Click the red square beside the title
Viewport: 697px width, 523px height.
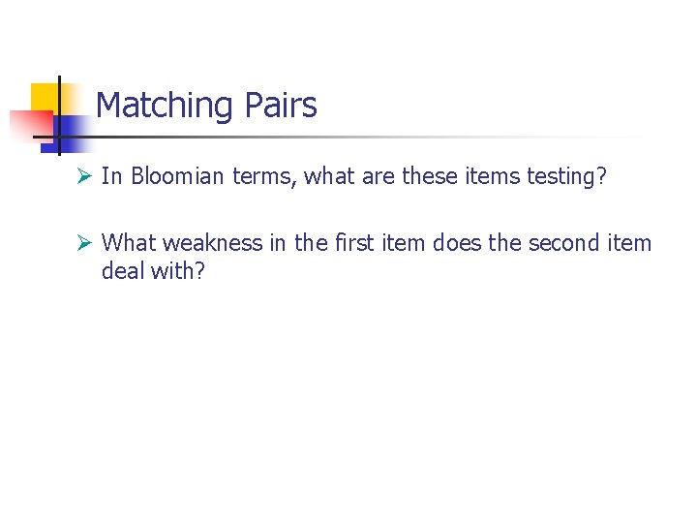(x=27, y=125)
